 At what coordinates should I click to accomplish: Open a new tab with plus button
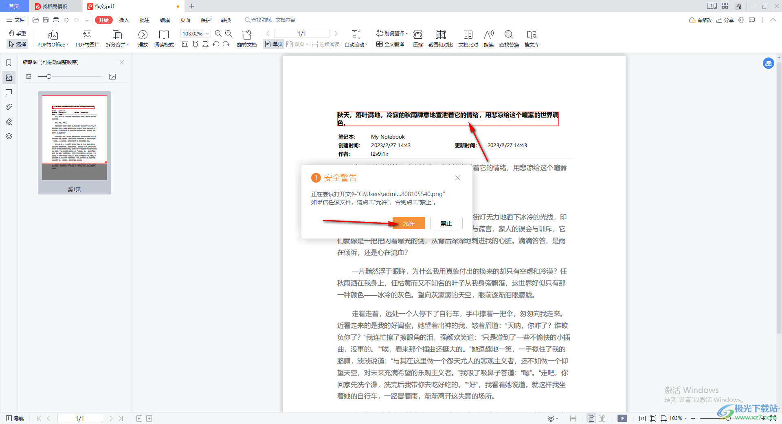(x=192, y=6)
